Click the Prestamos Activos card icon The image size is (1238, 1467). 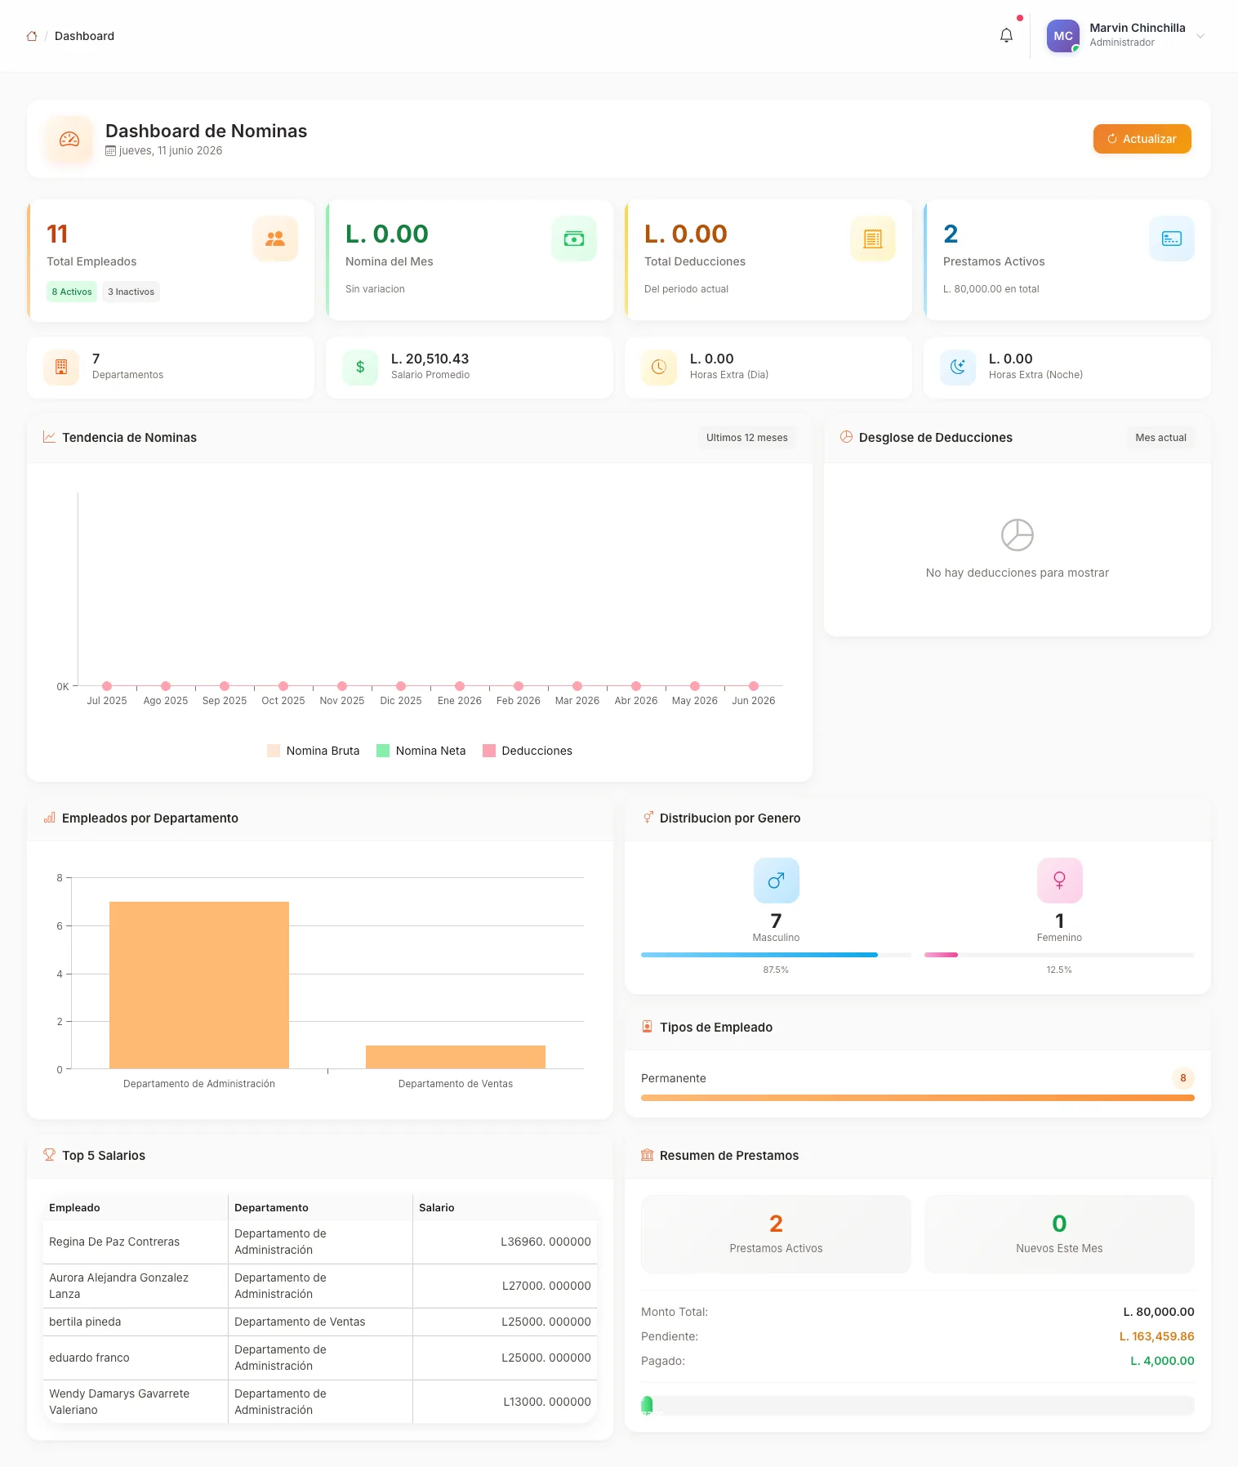point(1172,239)
